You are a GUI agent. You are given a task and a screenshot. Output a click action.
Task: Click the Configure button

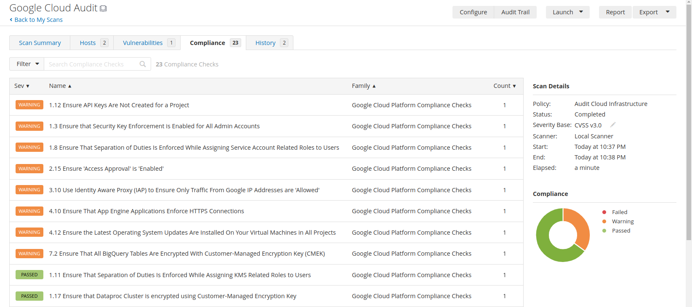coord(473,12)
